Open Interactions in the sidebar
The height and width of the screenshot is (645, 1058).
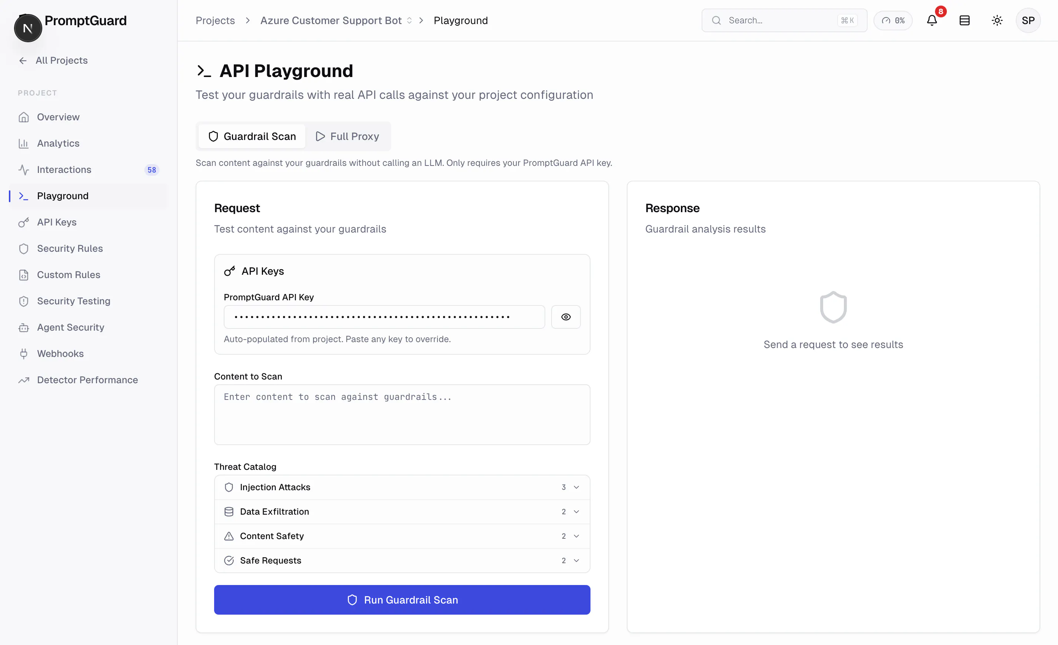88,170
